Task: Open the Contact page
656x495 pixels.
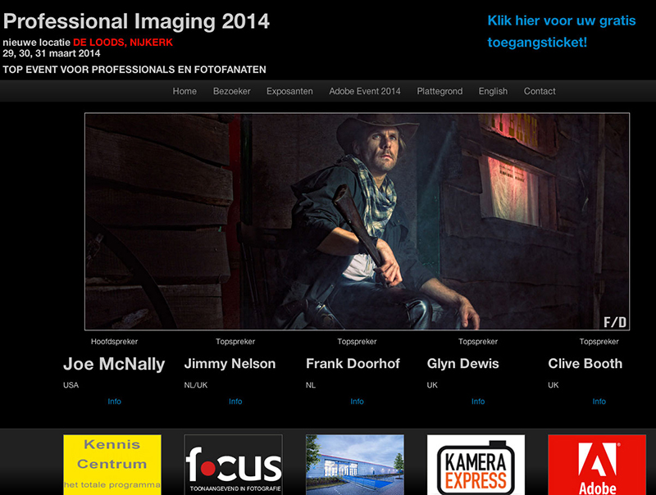Action: tap(540, 91)
